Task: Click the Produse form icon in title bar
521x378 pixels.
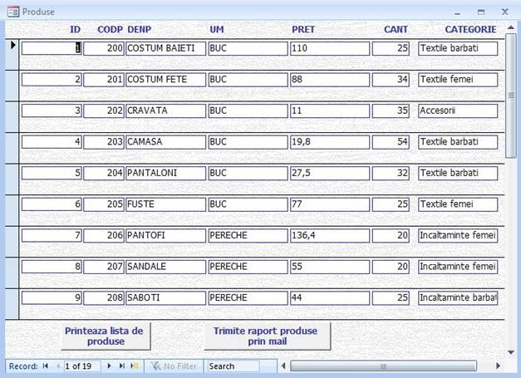Action: (x=13, y=12)
